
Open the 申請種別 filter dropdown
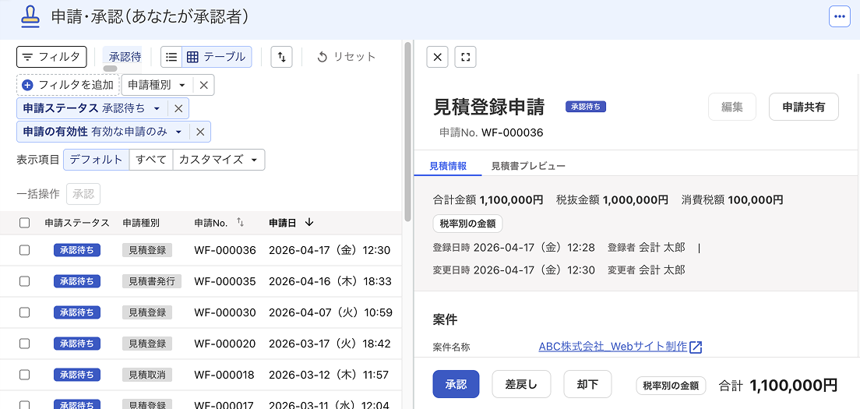tap(157, 85)
